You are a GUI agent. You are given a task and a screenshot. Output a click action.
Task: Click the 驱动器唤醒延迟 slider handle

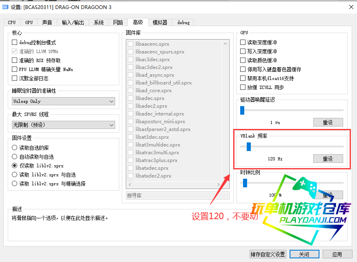click(x=242, y=110)
